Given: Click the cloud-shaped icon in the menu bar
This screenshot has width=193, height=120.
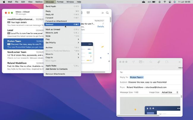Looking at the screenshot, I should [x=143, y=2].
